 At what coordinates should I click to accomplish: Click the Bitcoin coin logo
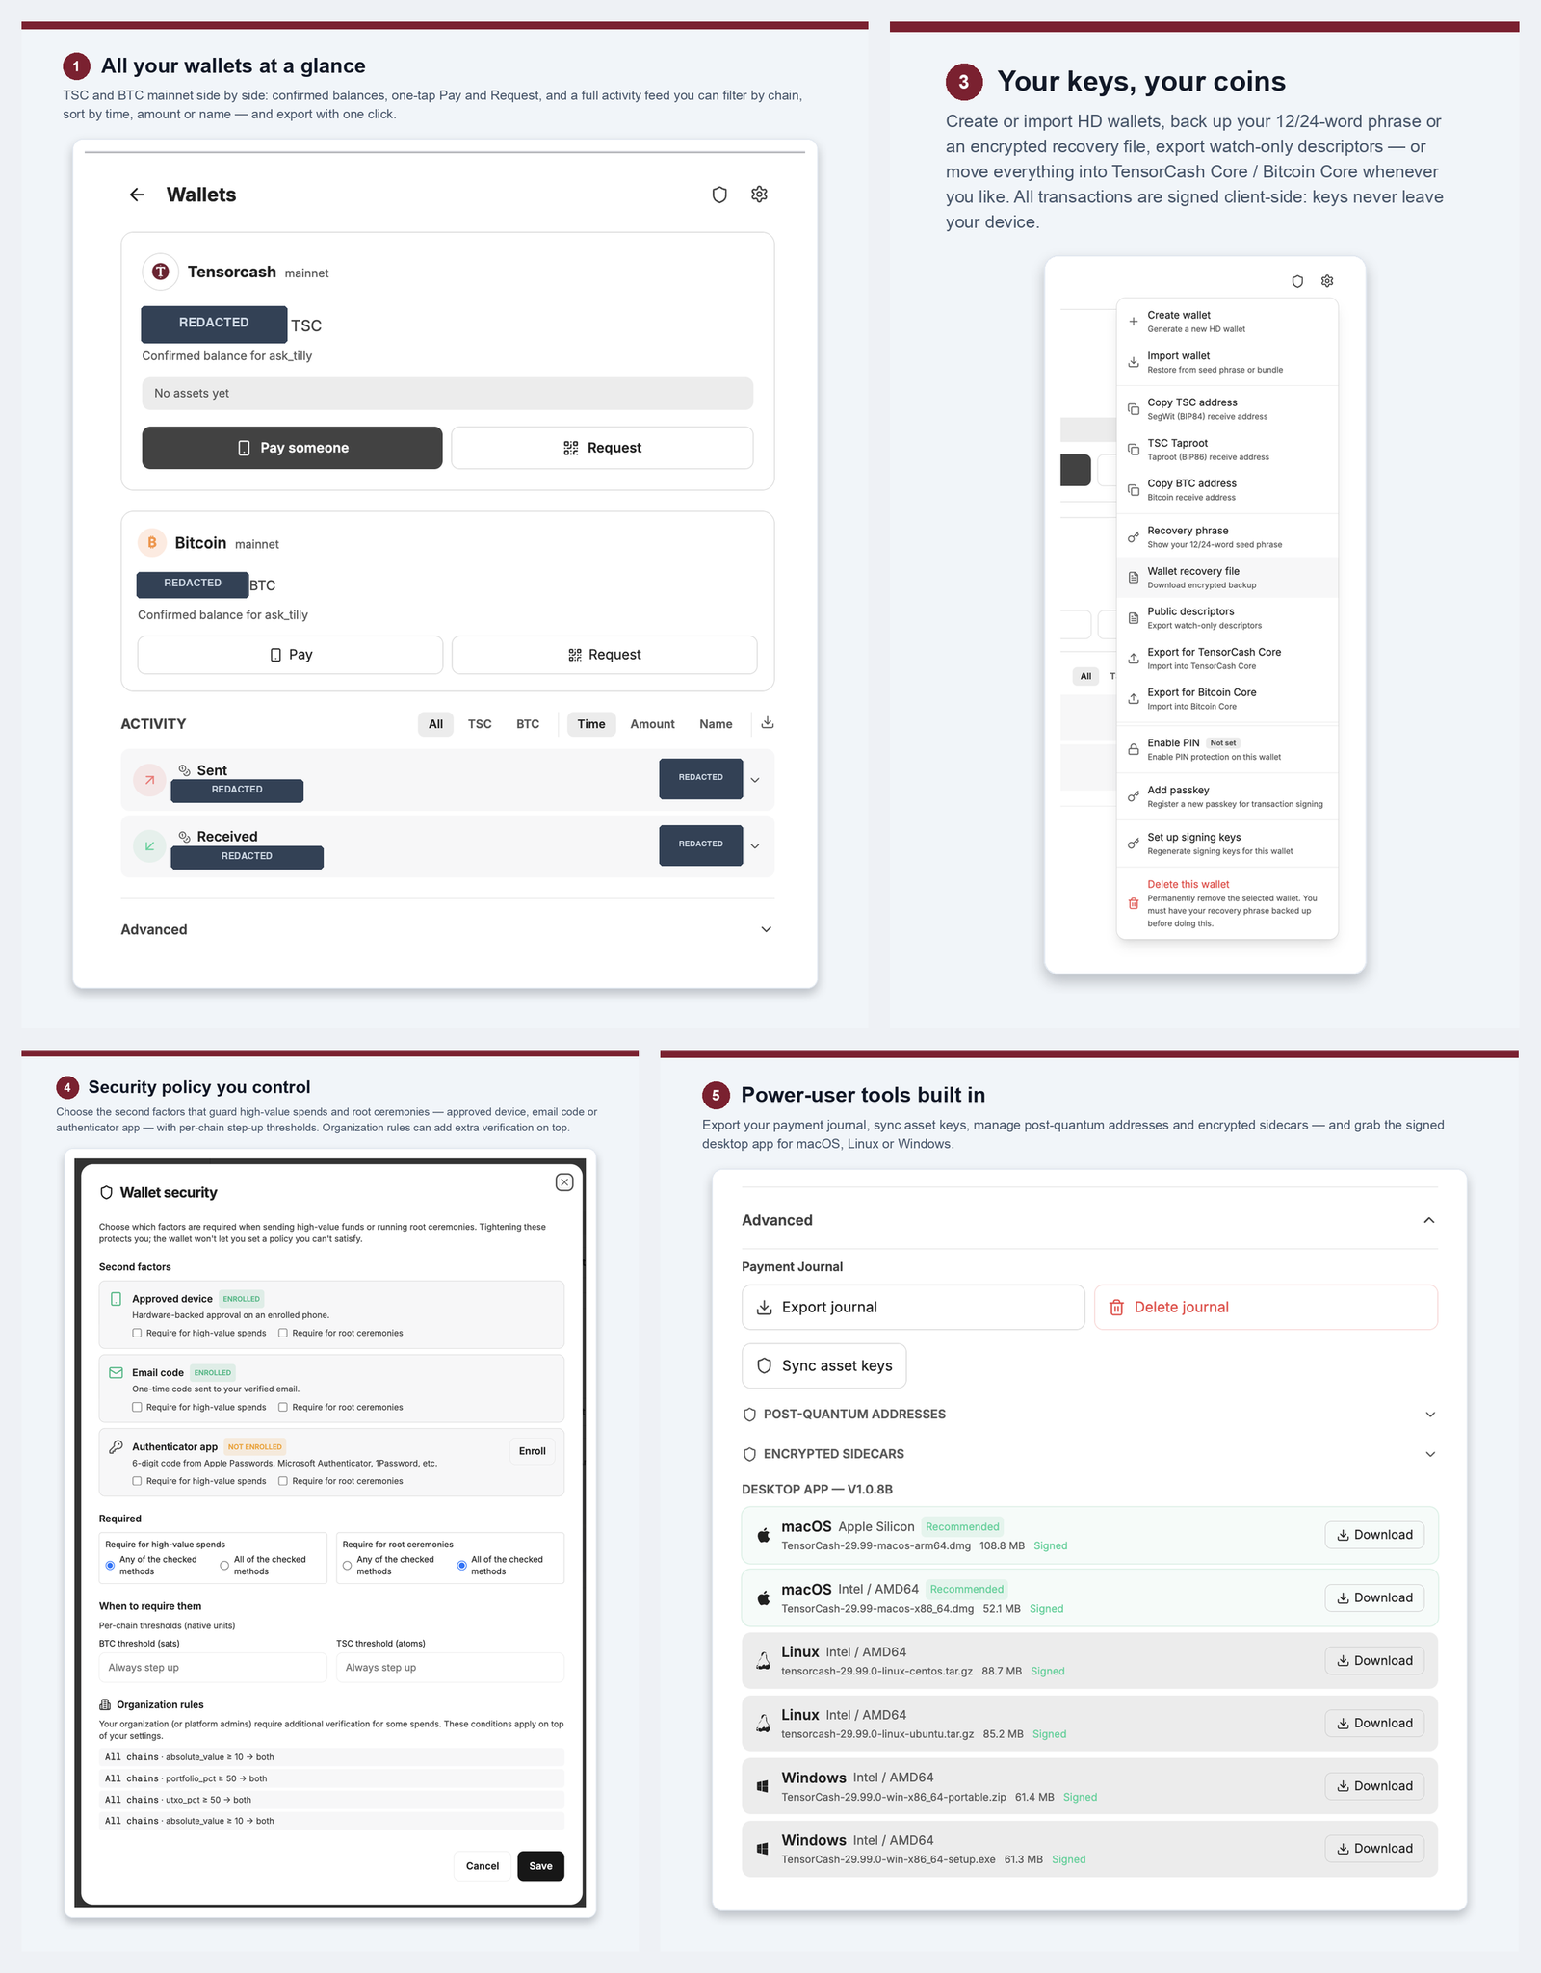151,543
